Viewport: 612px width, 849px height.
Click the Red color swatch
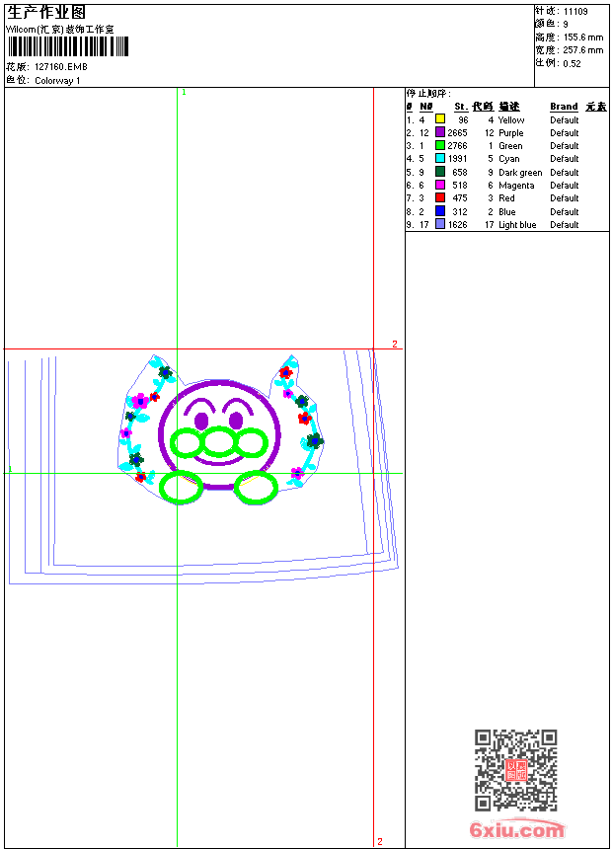coord(440,197)
